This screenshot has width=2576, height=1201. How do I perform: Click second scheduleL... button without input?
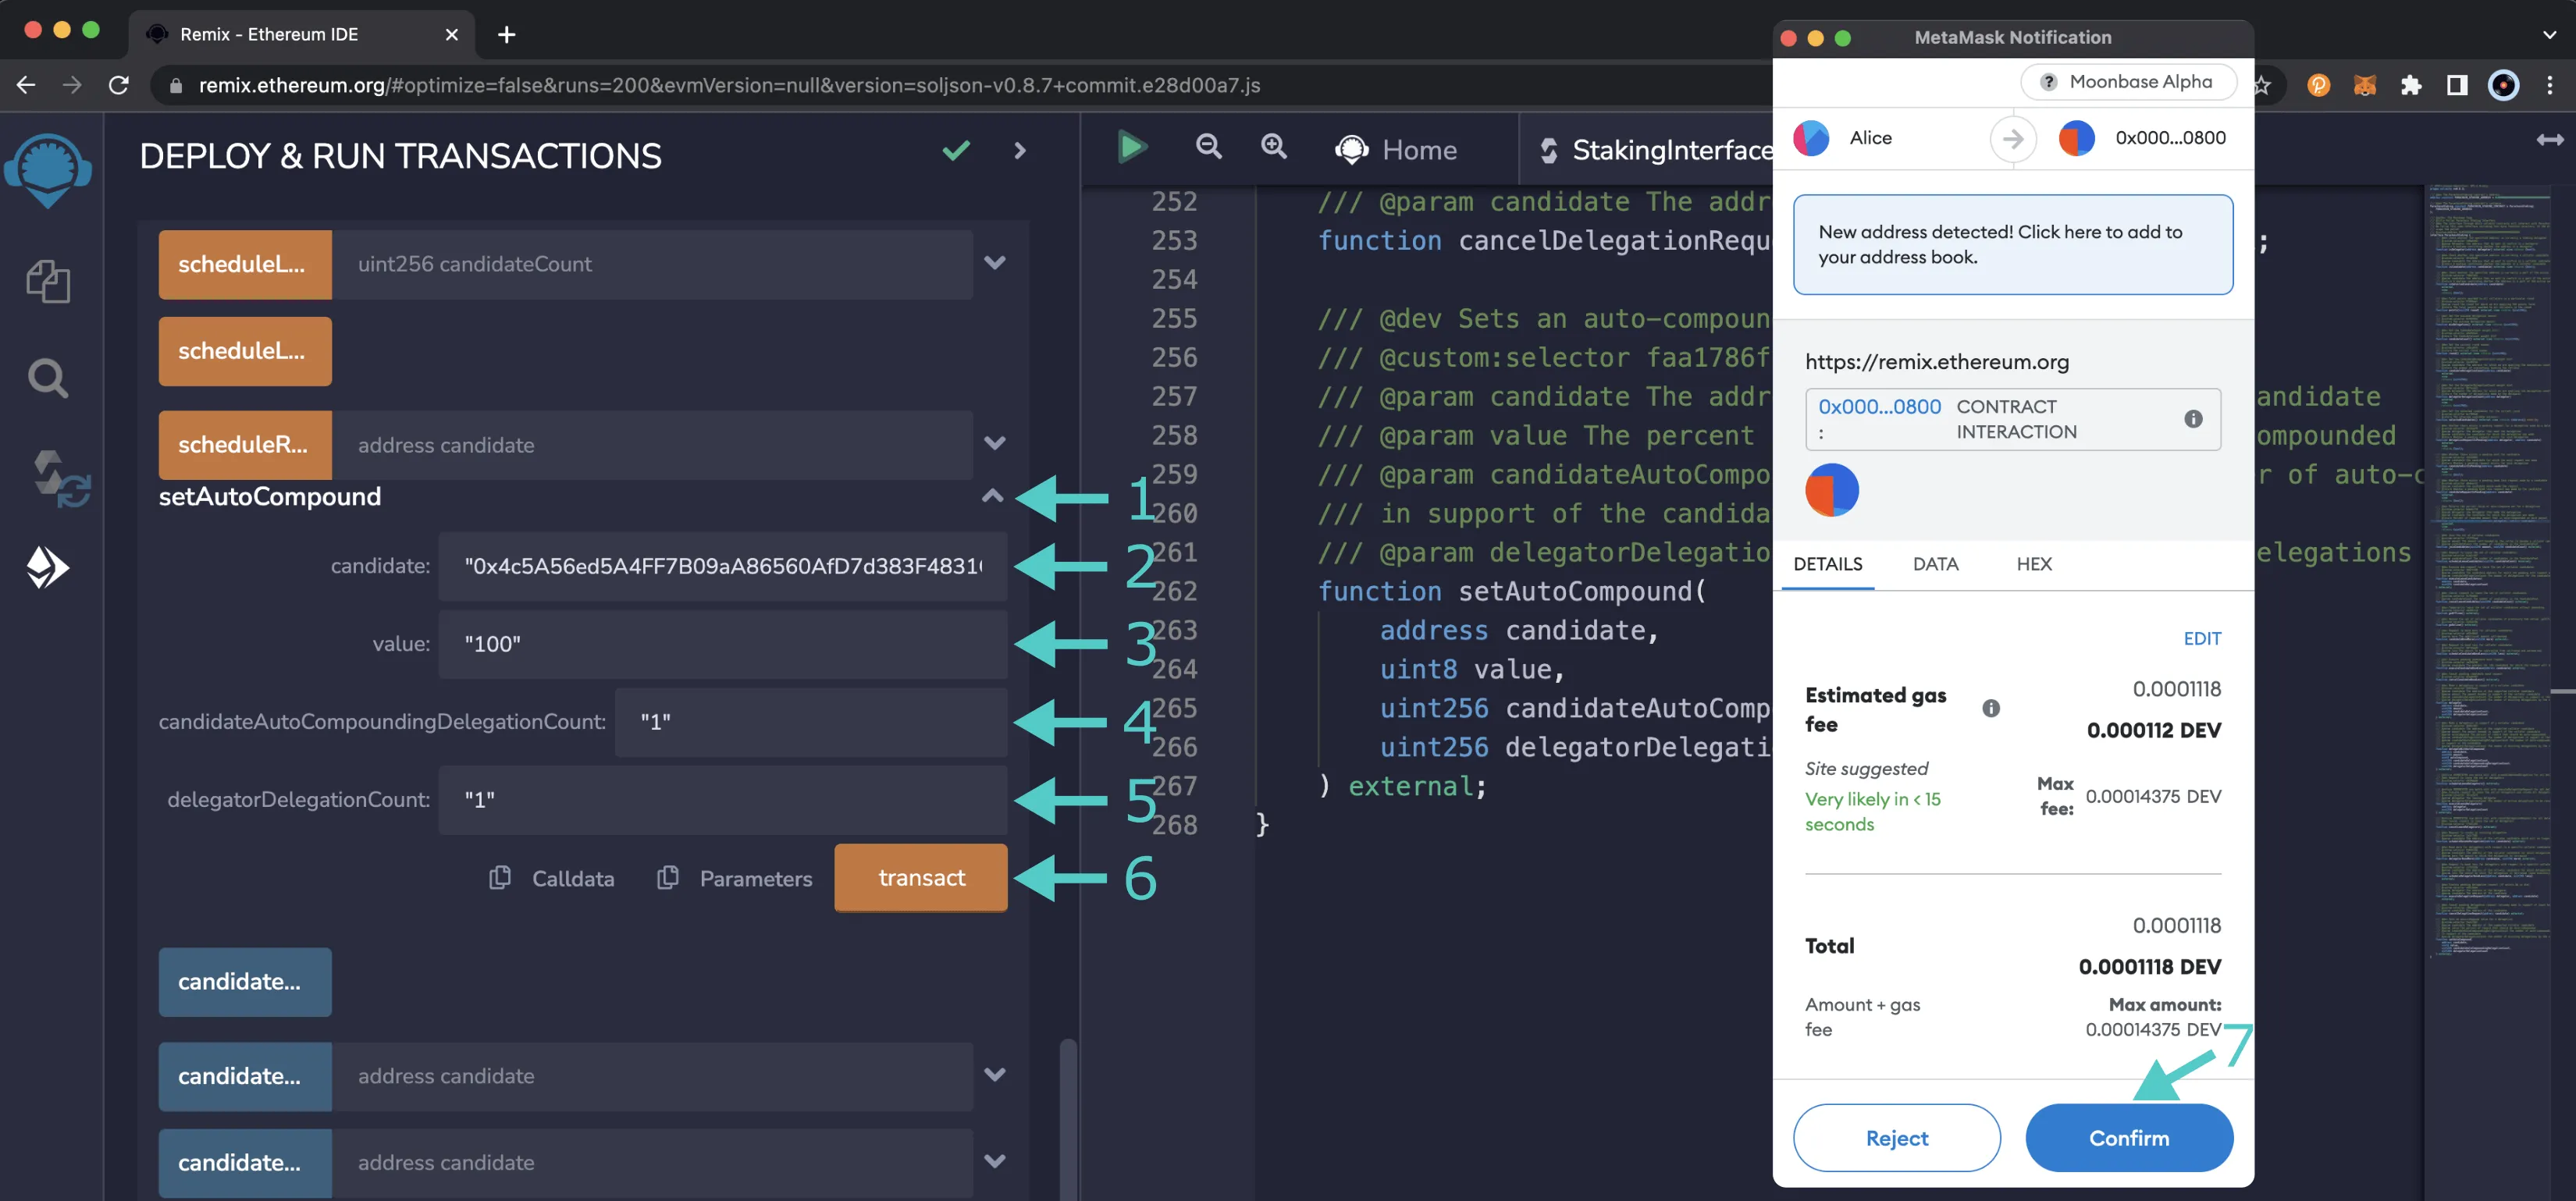tap(244, 351)
